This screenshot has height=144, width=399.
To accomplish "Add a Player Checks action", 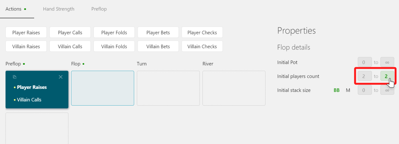I will click(202, 33).
